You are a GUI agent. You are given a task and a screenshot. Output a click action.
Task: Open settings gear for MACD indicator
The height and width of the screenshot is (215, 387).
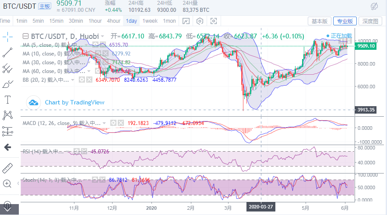113,123
